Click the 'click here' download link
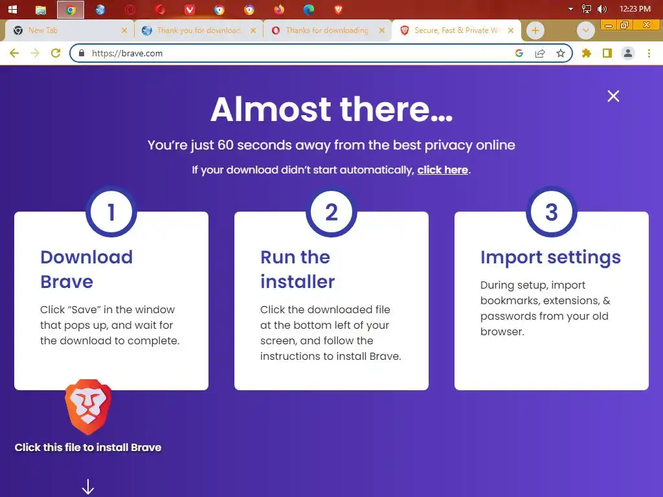Image resolution: width=663 pixels, height=497 pixels. coord(442,170)
